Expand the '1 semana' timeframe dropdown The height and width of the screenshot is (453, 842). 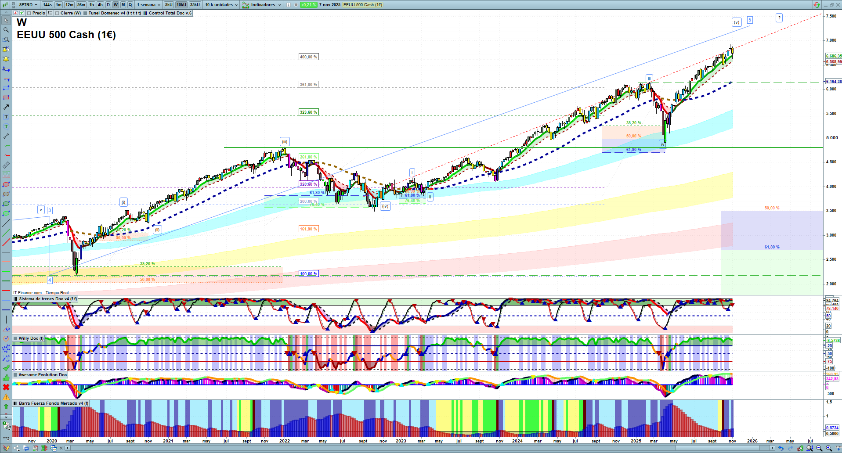coord(148,5)
